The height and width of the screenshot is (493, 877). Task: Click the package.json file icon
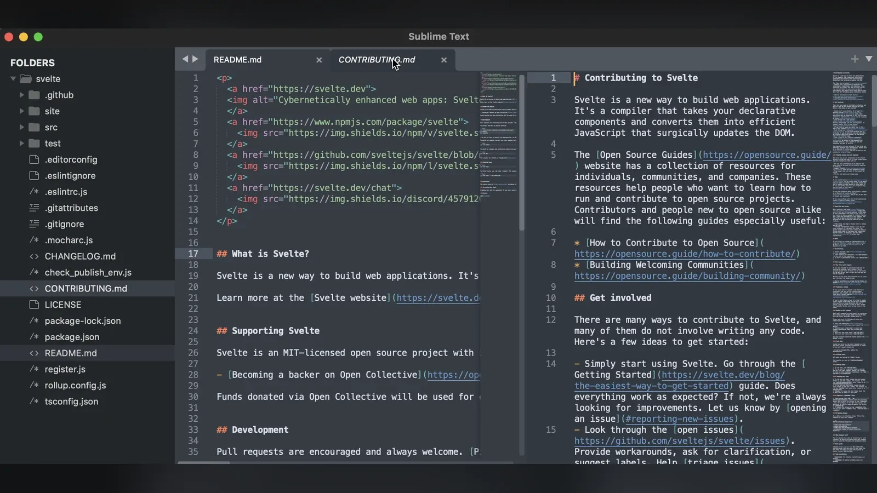pyautogui.click(x=34, y=337)
